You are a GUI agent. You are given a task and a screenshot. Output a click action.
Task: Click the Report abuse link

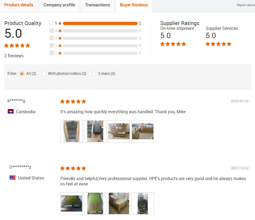(x=246, y=5)
